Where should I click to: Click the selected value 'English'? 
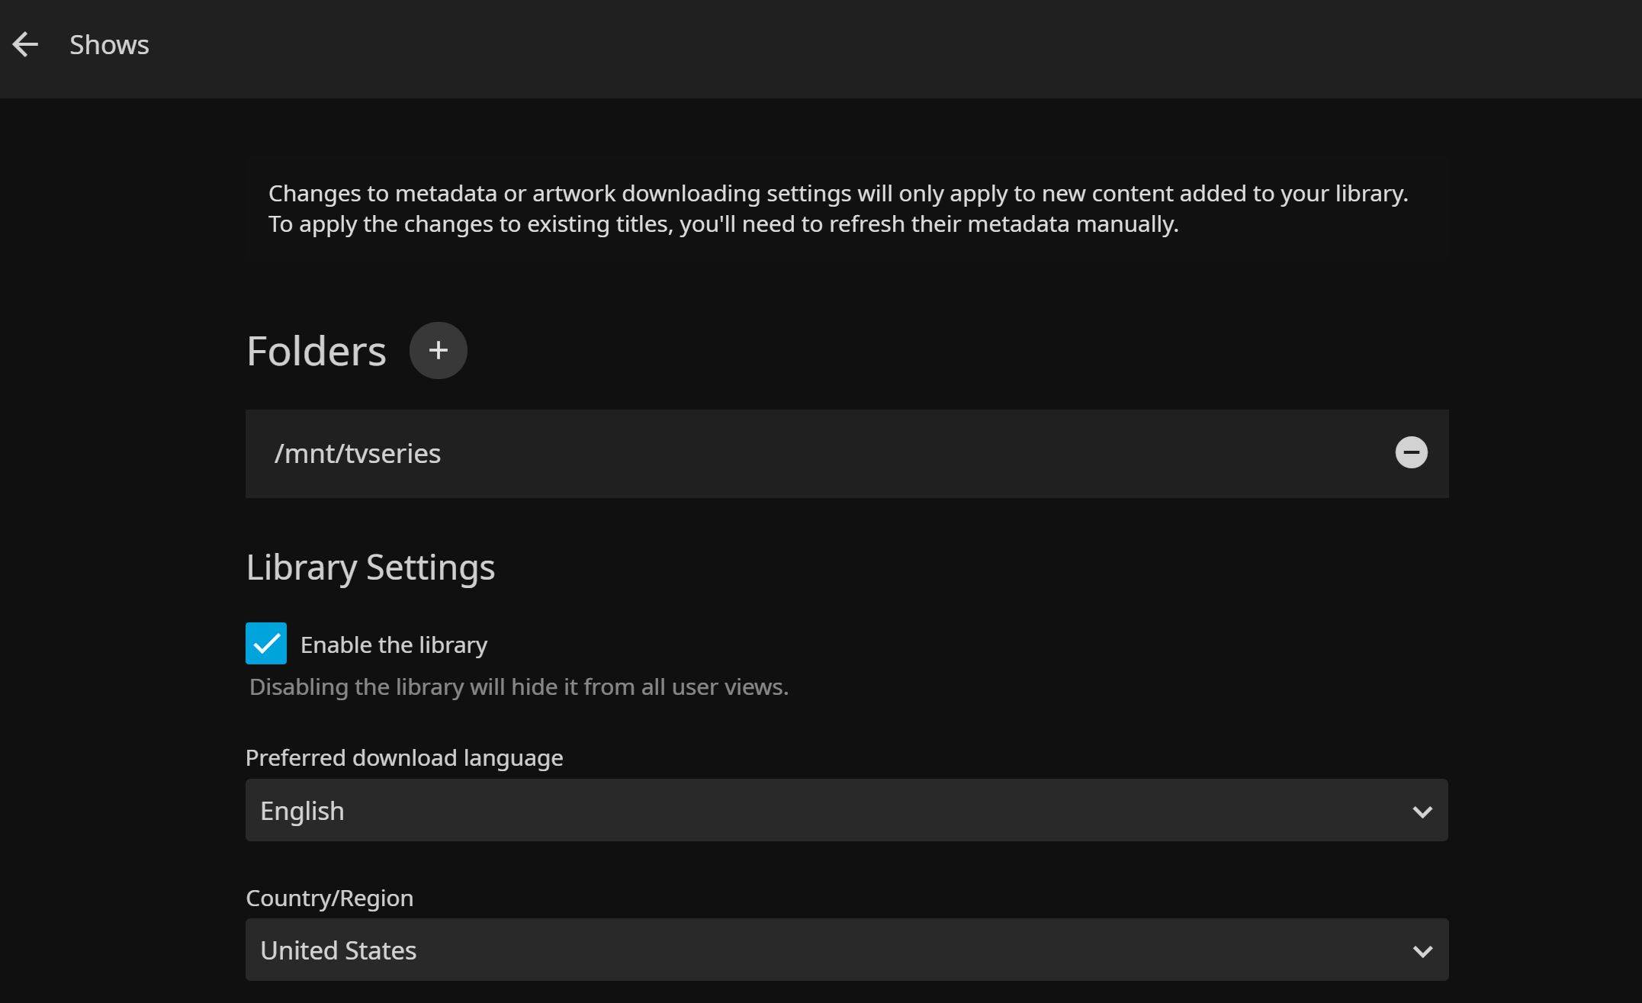pos(302,811)
